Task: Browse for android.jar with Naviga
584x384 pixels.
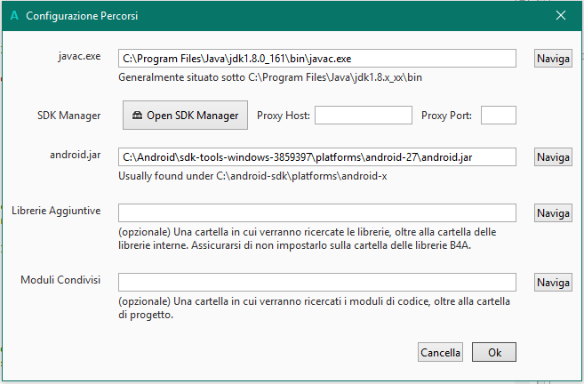Action: (x=553, y=156)
